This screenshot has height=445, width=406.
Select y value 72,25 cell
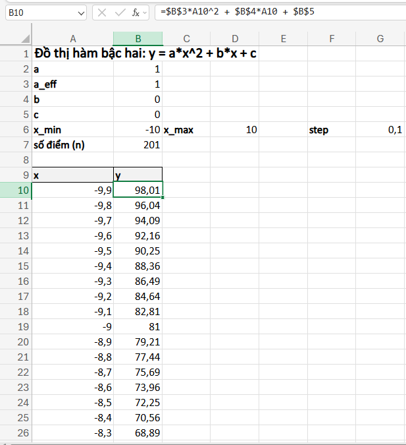click(138, 402)
